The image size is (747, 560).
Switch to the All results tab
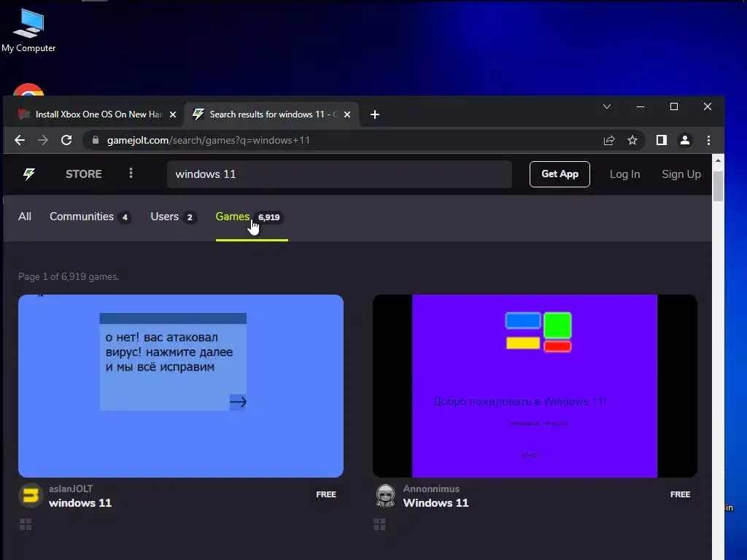point(25,217)
